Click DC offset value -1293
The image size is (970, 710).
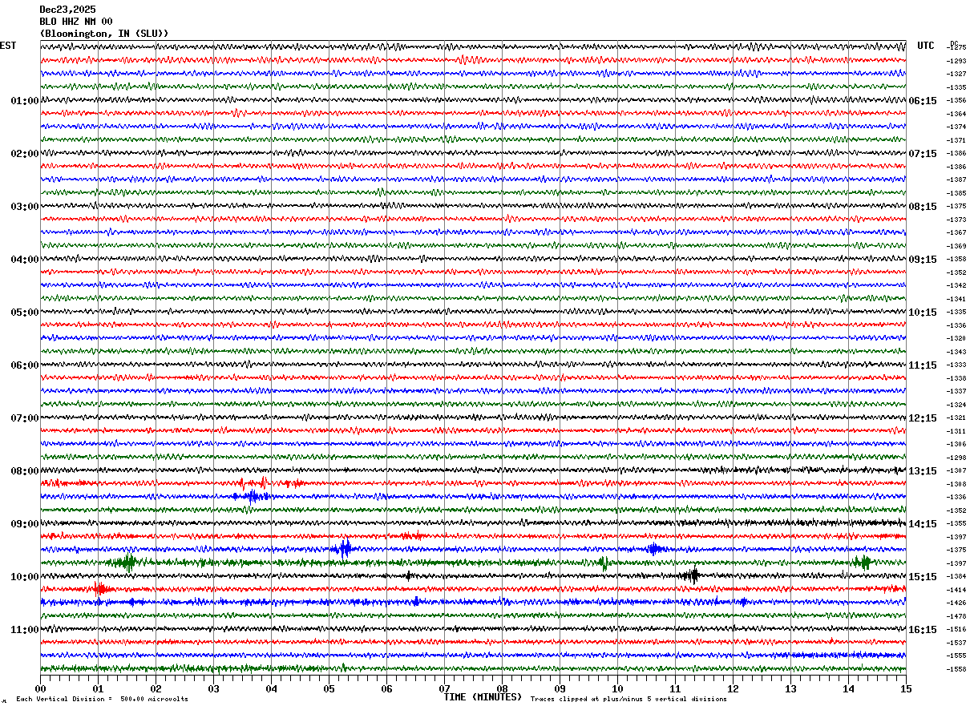[956, 61]
